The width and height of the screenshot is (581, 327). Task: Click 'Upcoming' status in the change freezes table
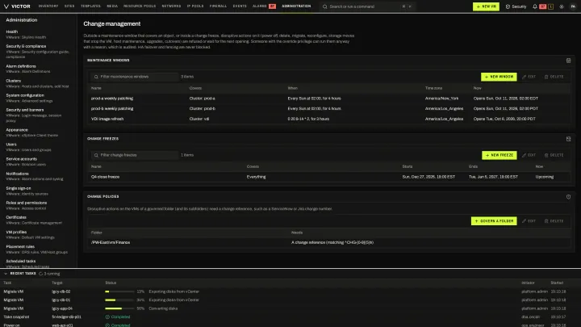click(545, 177)
